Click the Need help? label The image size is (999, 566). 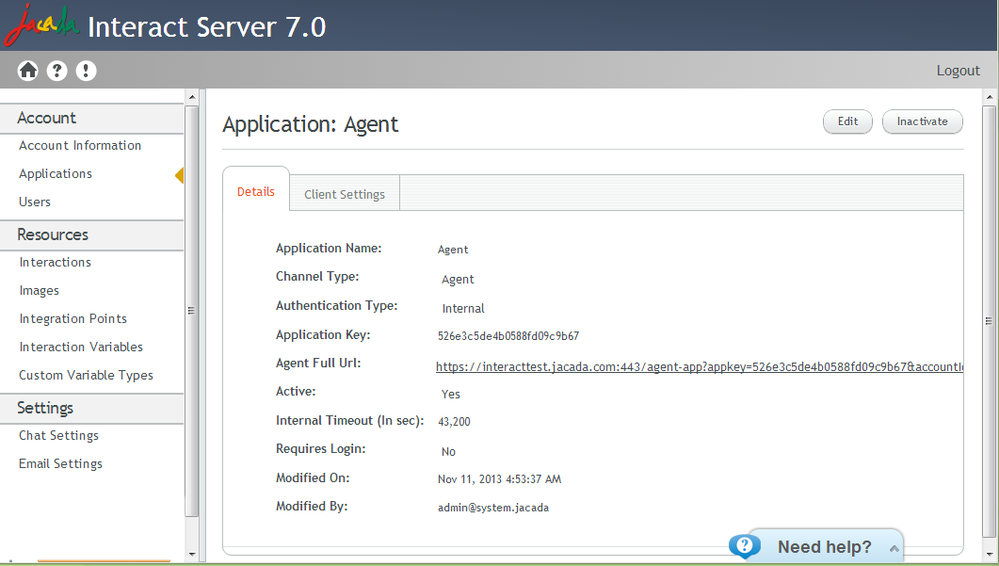click(x=825, y=547)
